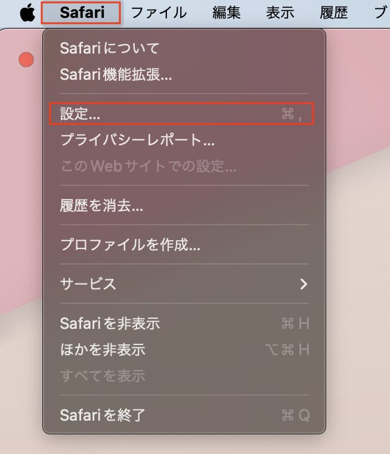Click the Safari menu bar item
This screenshot has height=454, width=390.
pyautogui.click(x=82, y=13)
